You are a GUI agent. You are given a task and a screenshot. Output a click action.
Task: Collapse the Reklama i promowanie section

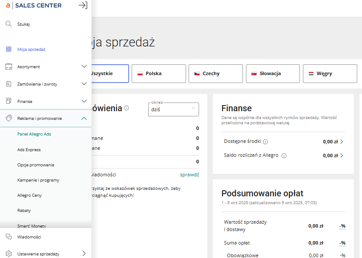click(x=84, y=118)
